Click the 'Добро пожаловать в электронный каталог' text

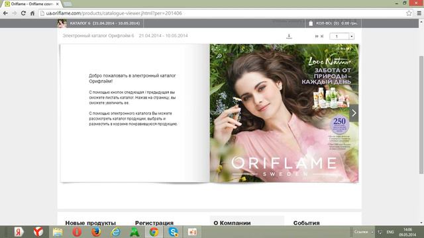132,75
